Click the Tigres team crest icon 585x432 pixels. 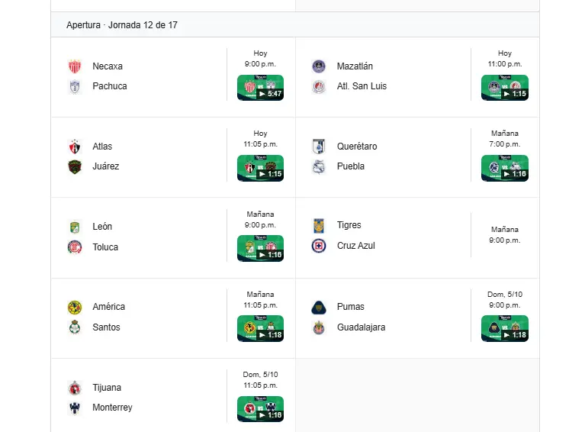(319, 225)
